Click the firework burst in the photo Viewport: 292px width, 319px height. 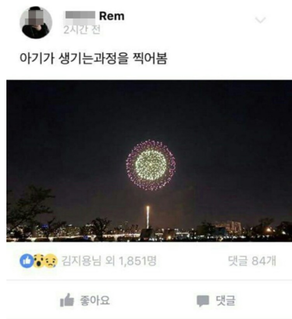coord(151,165)
